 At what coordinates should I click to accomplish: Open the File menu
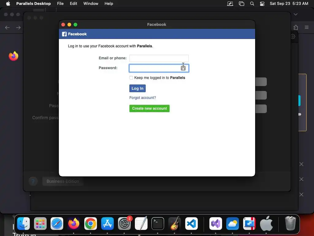[60, 4]
